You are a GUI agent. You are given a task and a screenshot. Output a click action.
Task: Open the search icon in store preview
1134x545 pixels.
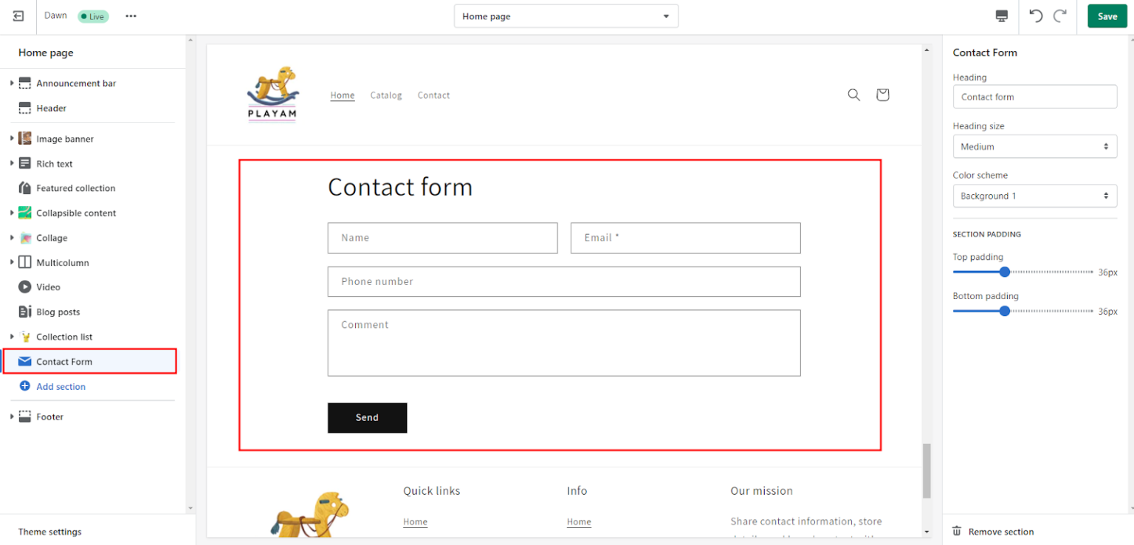(853, 95)
